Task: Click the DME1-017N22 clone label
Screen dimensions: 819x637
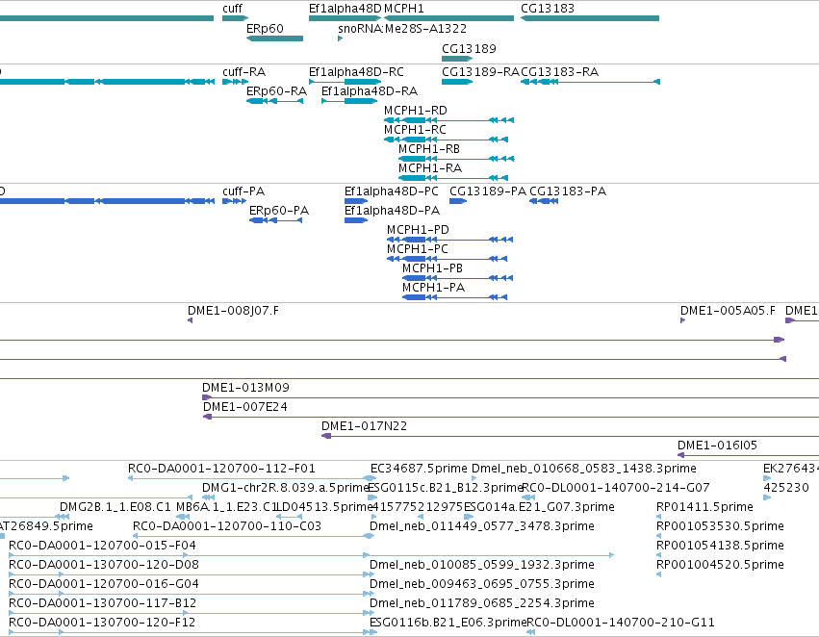Action: tap(364, 426)
